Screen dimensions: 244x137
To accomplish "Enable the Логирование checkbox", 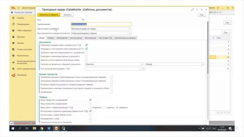I will coord(111,92).
